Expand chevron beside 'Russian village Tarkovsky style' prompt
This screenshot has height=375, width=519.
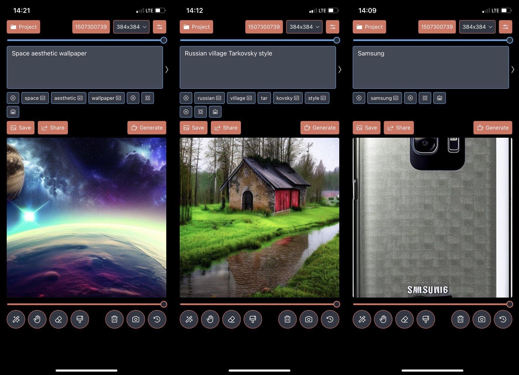coord(340,69)
